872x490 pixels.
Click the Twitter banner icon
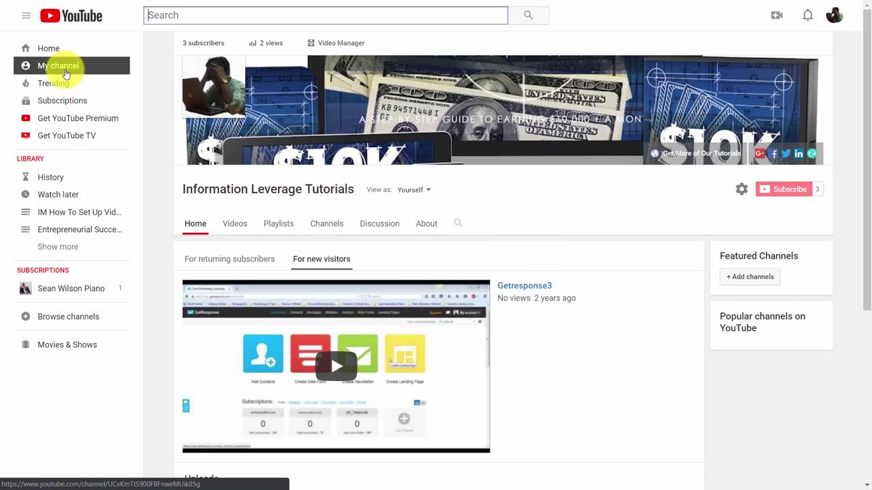(786, 154)
